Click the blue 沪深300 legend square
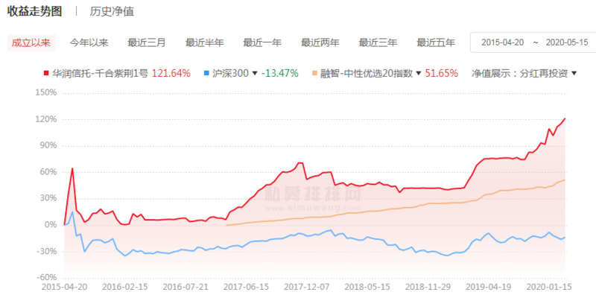 206,74
